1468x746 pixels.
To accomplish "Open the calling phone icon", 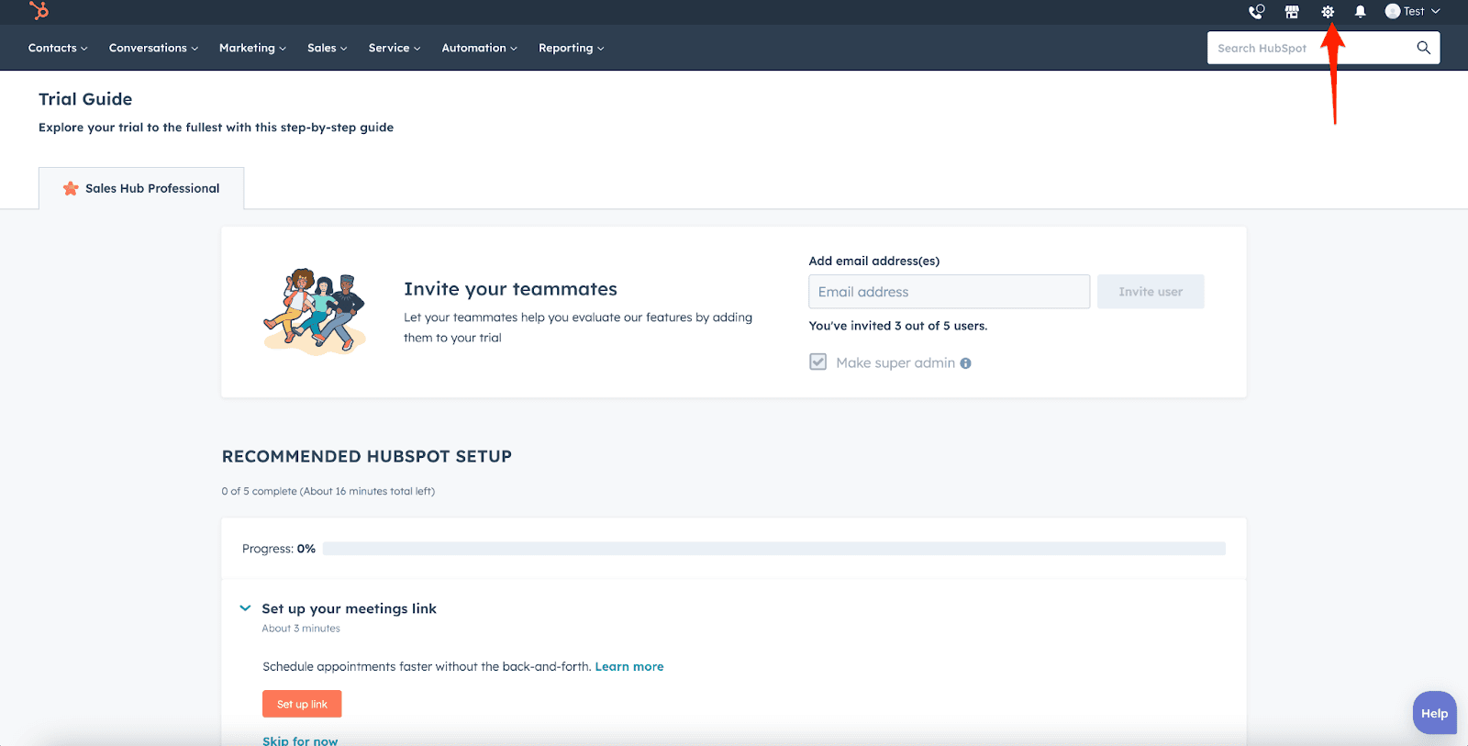I will pos(1256,12).
